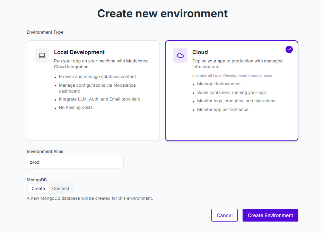Viewport: 324px width, 233px height.
Task: Choose the Create MongoDB option
Action: coord(38,189)
